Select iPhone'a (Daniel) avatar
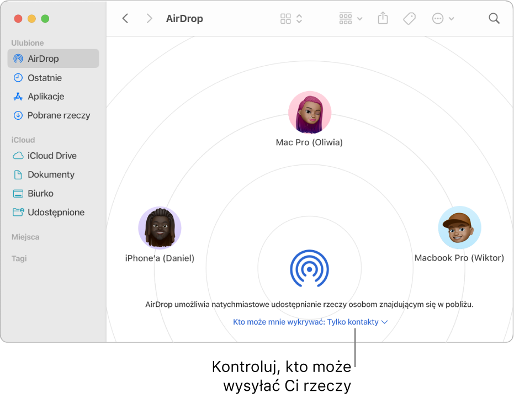 tap(160, 228)
